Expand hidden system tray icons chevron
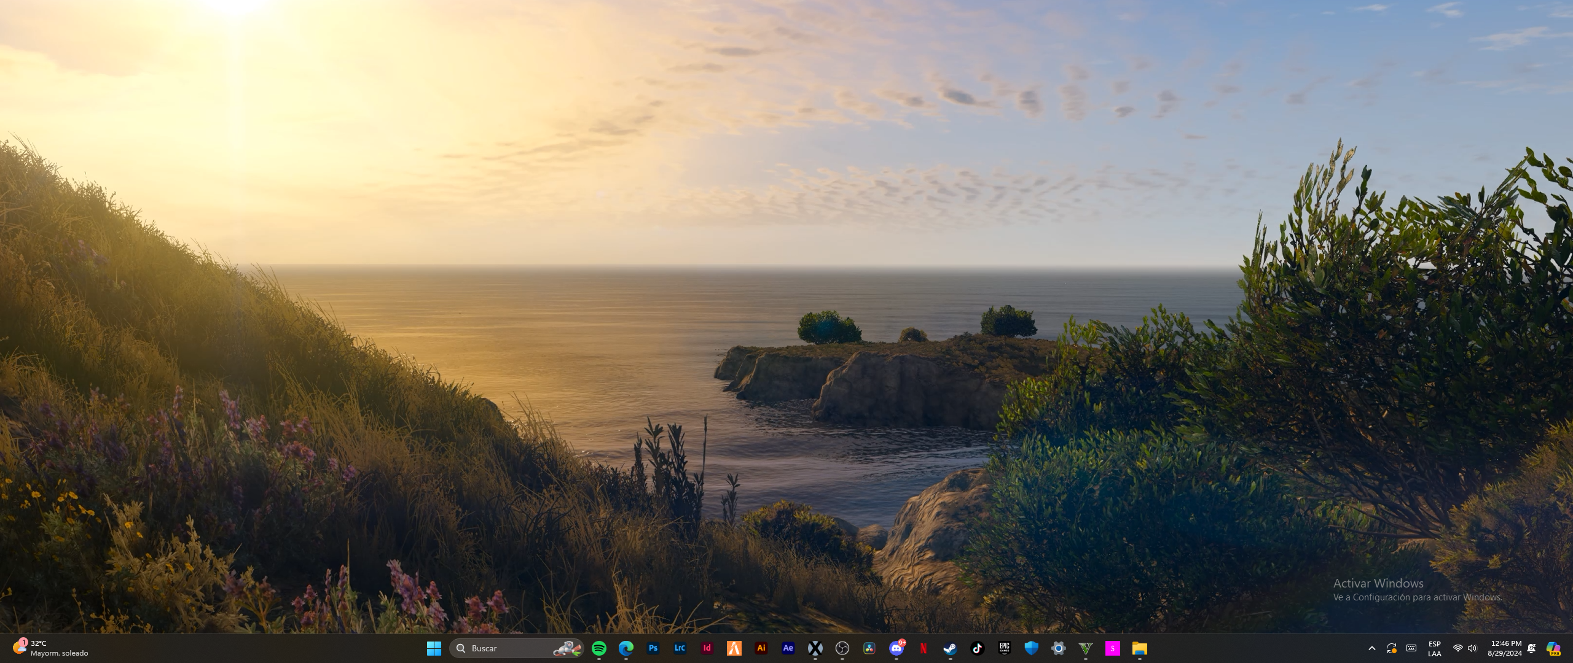 1372,648
